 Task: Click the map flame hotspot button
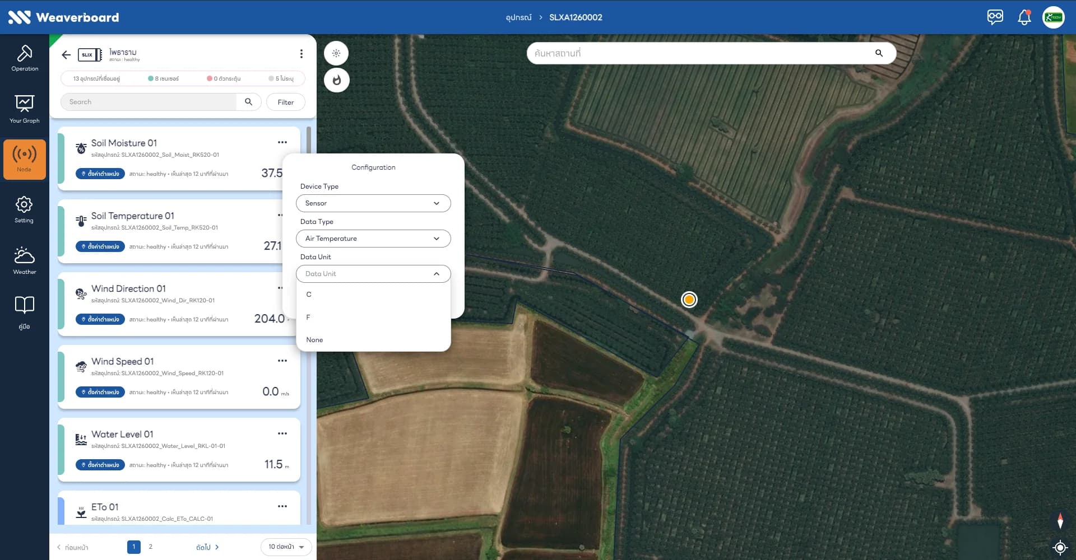point(336,80)
